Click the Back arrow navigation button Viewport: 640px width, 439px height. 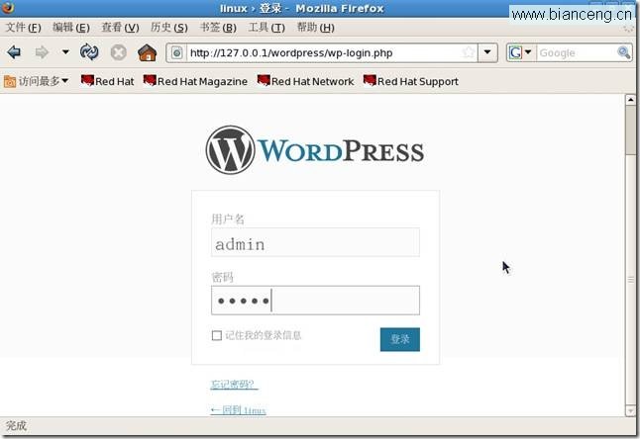(x=14, y=52)
